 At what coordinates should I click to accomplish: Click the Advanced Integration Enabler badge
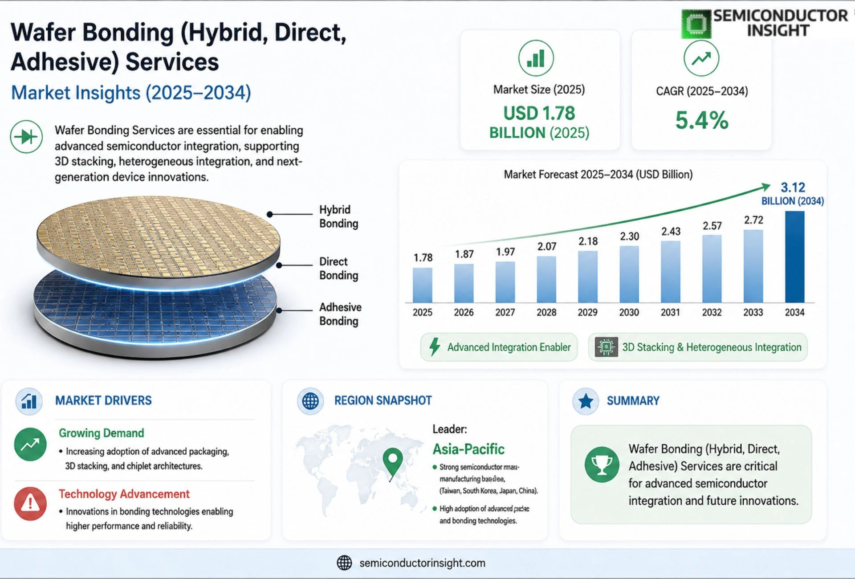click(x=499, y=347)
